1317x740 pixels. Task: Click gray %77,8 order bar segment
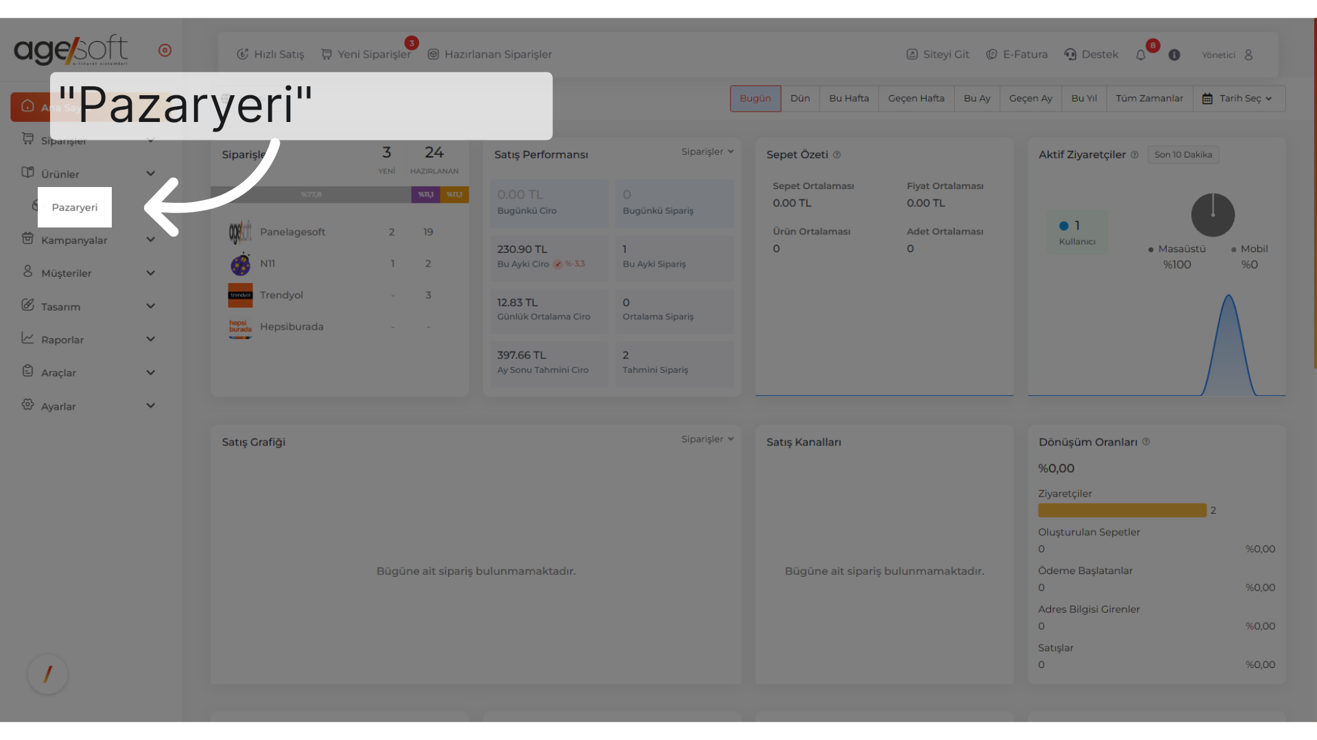pyautogui.click(x=311, y=195)
